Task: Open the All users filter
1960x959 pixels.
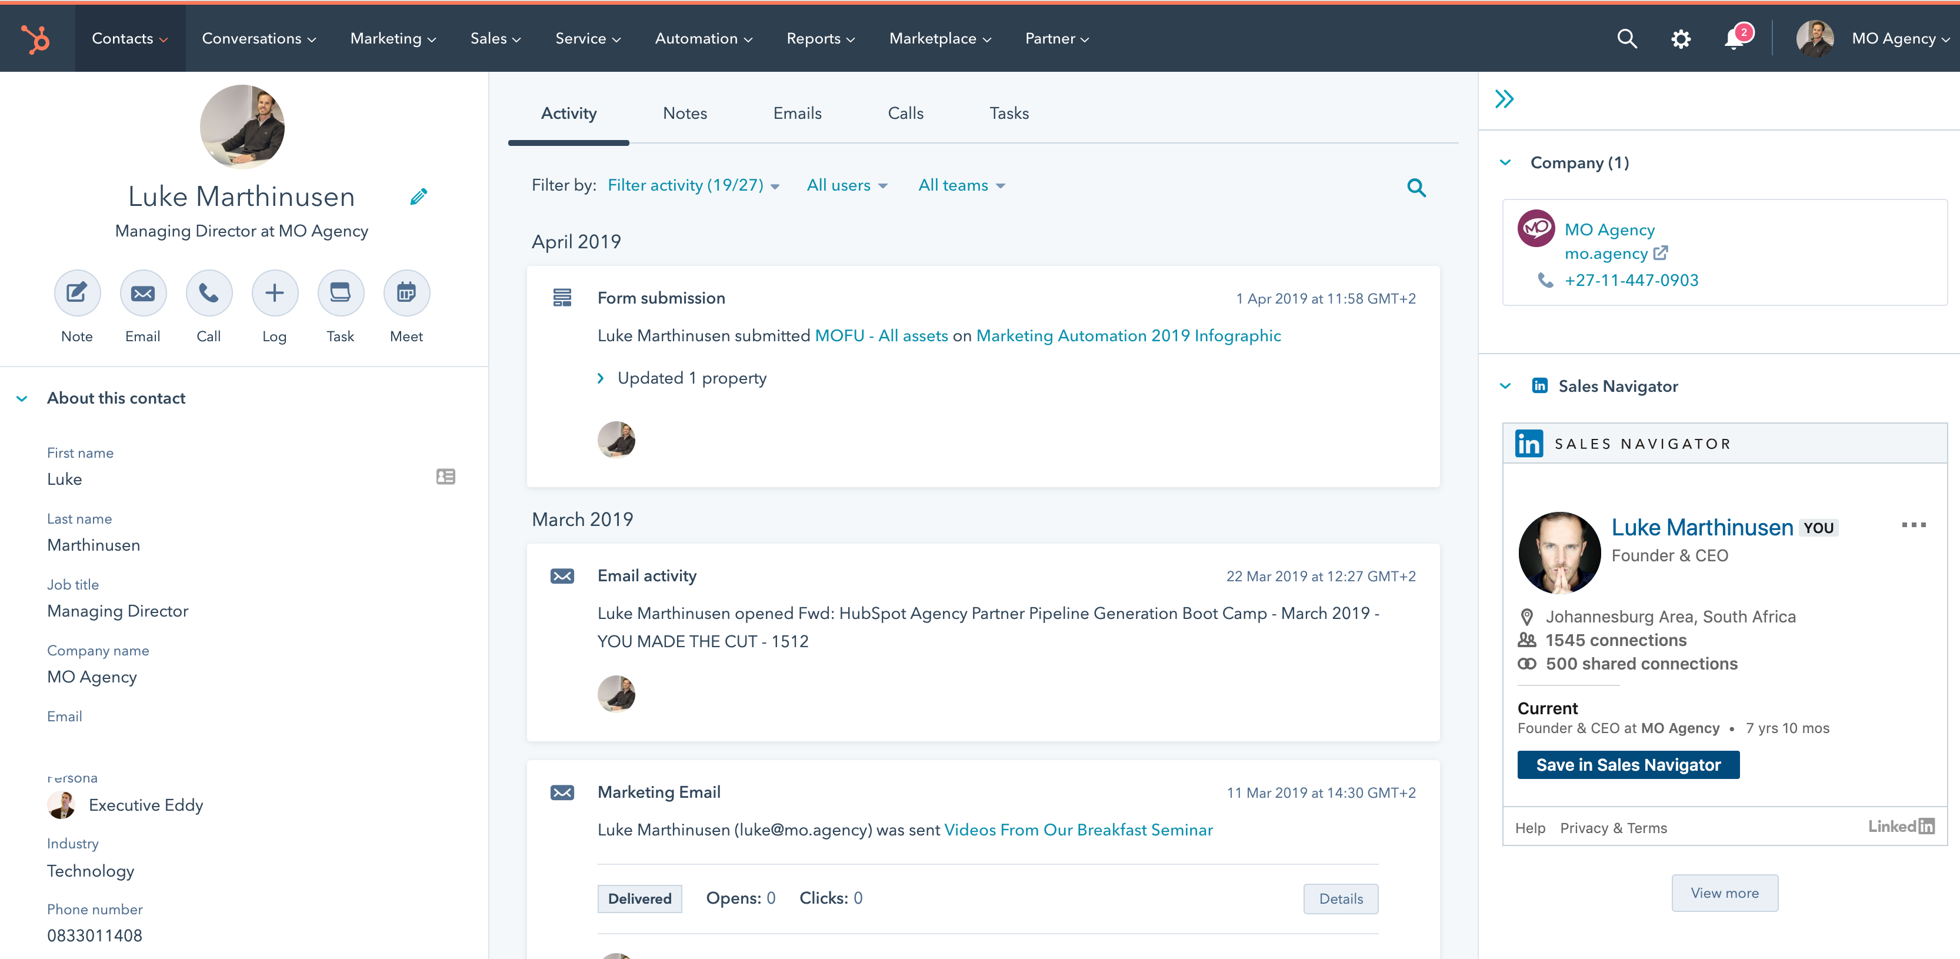Action: tap(847, 186)
